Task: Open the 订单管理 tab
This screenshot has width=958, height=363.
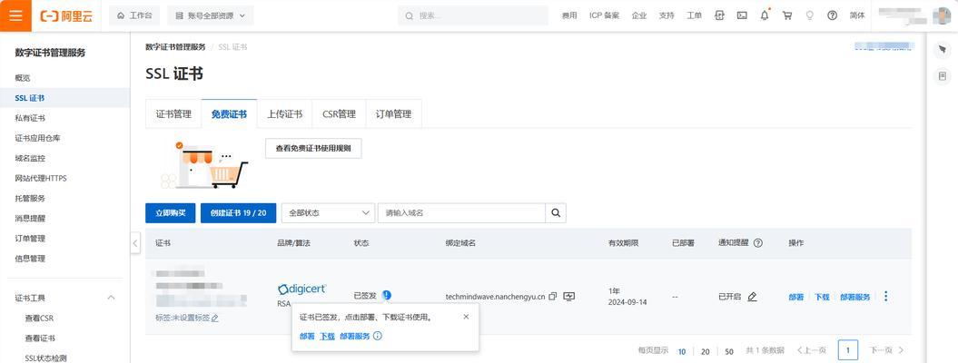Action: click(393, 114)
